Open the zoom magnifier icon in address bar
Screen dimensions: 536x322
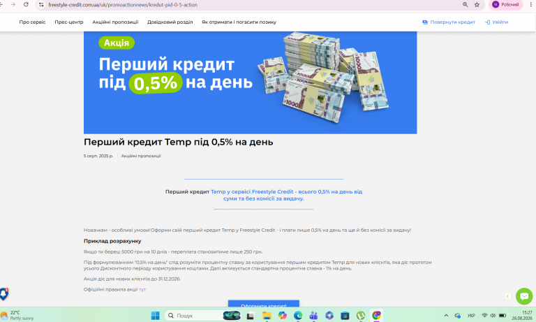tap(466, 5)
